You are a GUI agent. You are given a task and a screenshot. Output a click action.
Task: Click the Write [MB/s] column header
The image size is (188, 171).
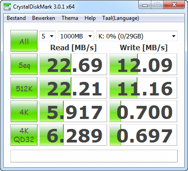tap(144, 48)
